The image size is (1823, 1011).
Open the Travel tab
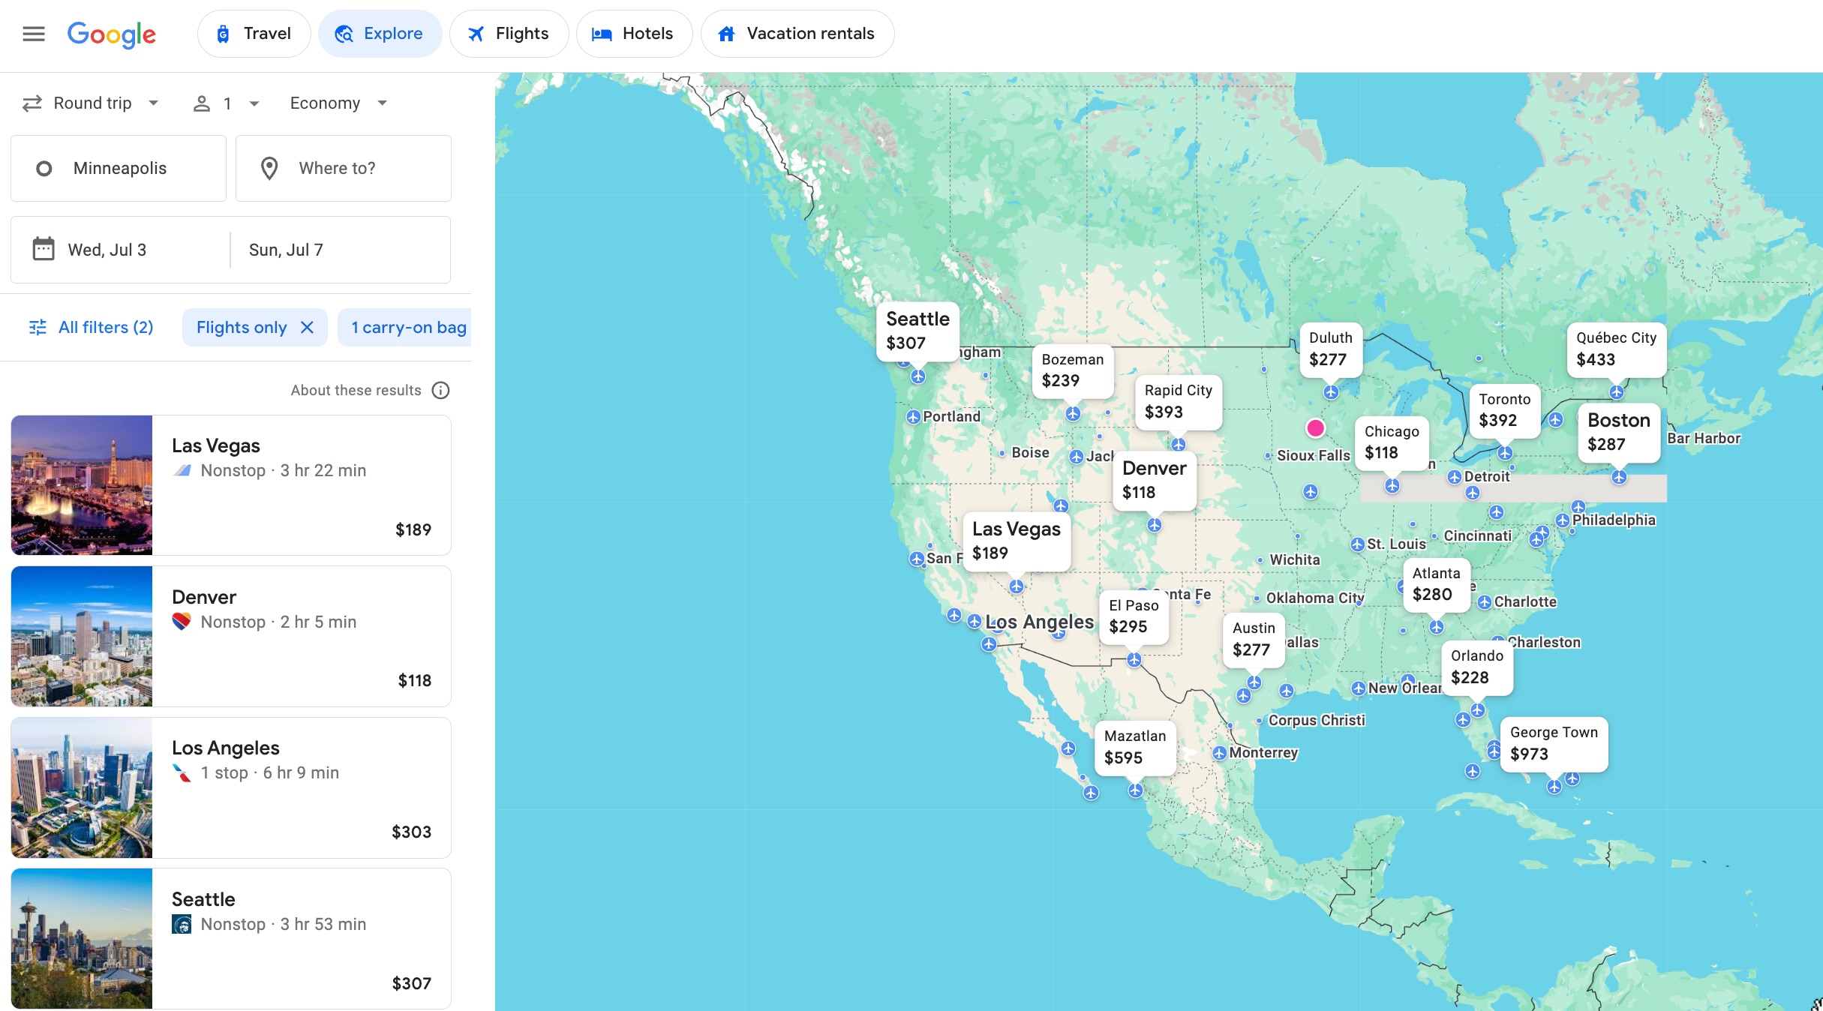[x=254, y=34]
